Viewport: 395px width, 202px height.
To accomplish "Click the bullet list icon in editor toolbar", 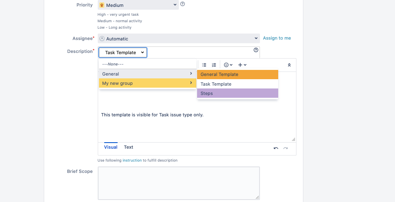I will [x=204, y=65].
